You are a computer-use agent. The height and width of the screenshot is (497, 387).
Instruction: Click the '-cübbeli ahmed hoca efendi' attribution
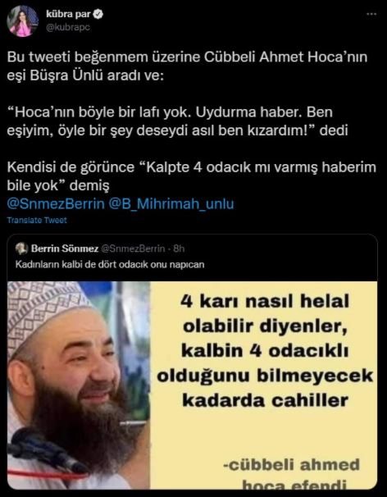point(292,474)
